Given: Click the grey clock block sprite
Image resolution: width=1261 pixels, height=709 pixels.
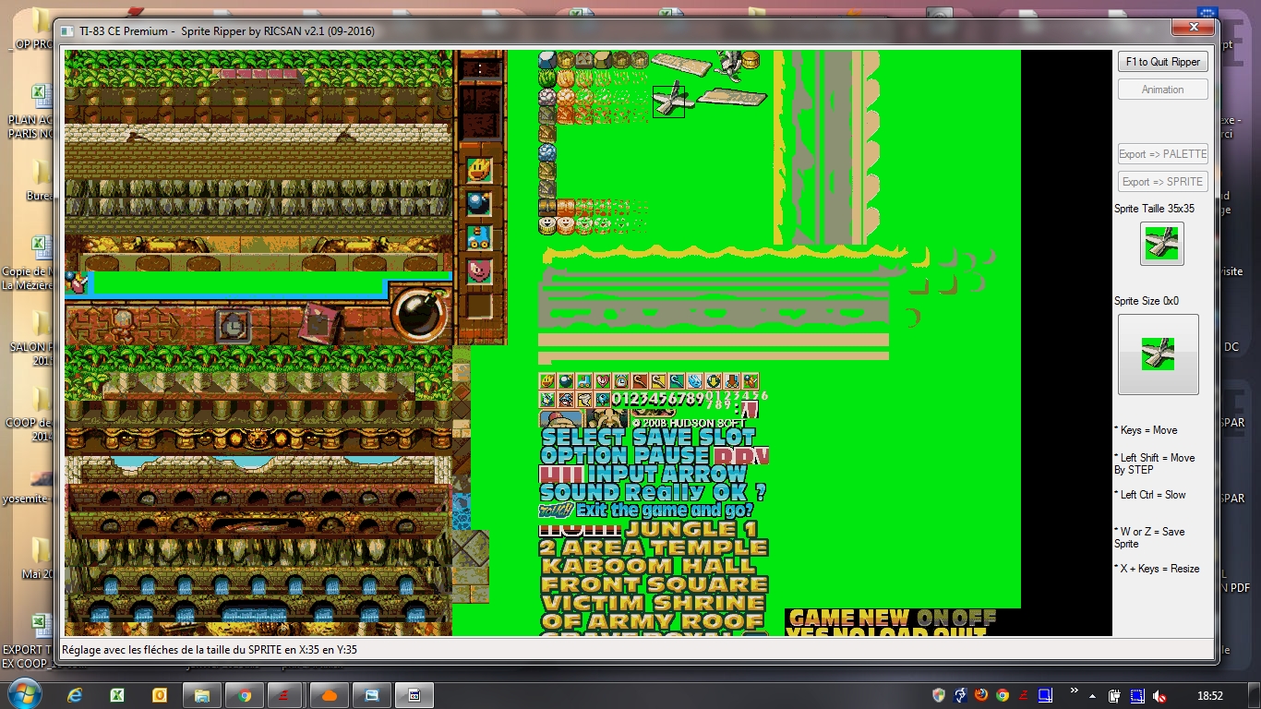Looking at the screenshot, I should 234,326.
